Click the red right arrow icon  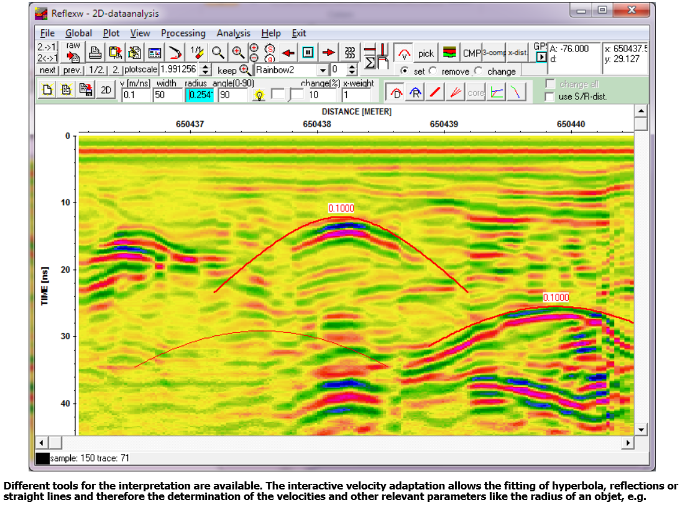[329, 53]
